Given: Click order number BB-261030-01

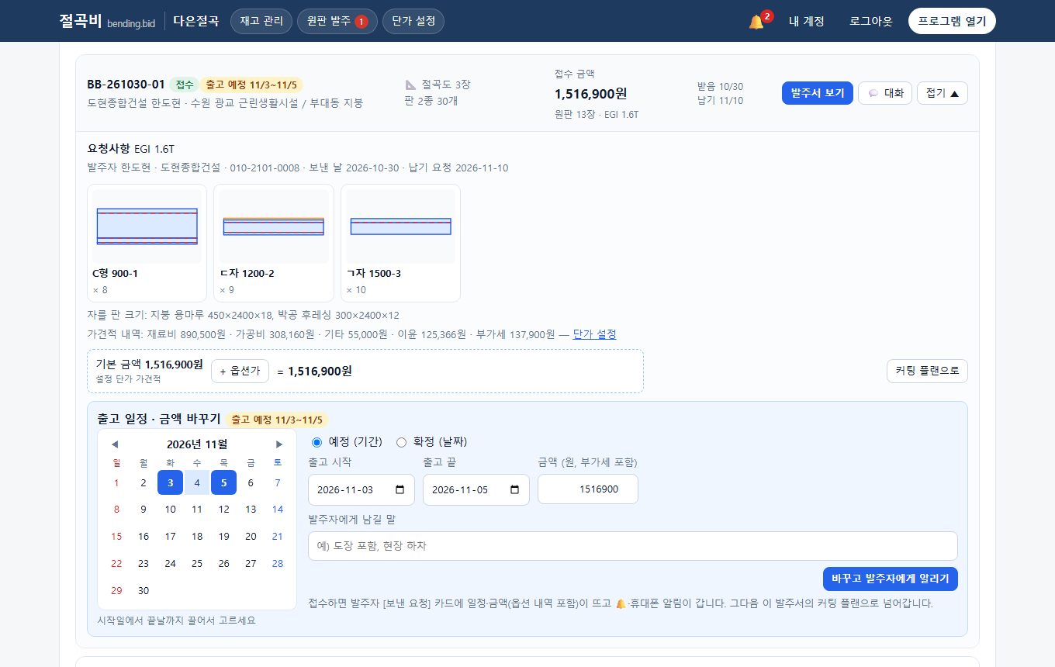Looking at the screenshot, I should (126, 85).
